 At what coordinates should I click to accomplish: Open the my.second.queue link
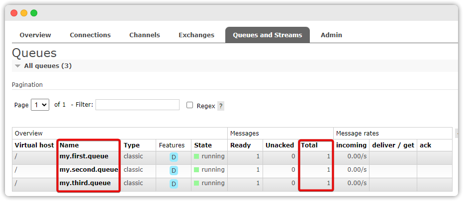89,170
